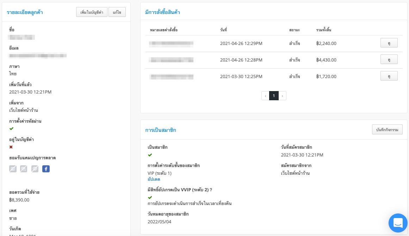The width and height of the screenshot is (409, 236).
Task: Click the join date 2021-03-30 12:21PM under วันที่สมัครสมาชิก
Action: [x=302, y=155]
